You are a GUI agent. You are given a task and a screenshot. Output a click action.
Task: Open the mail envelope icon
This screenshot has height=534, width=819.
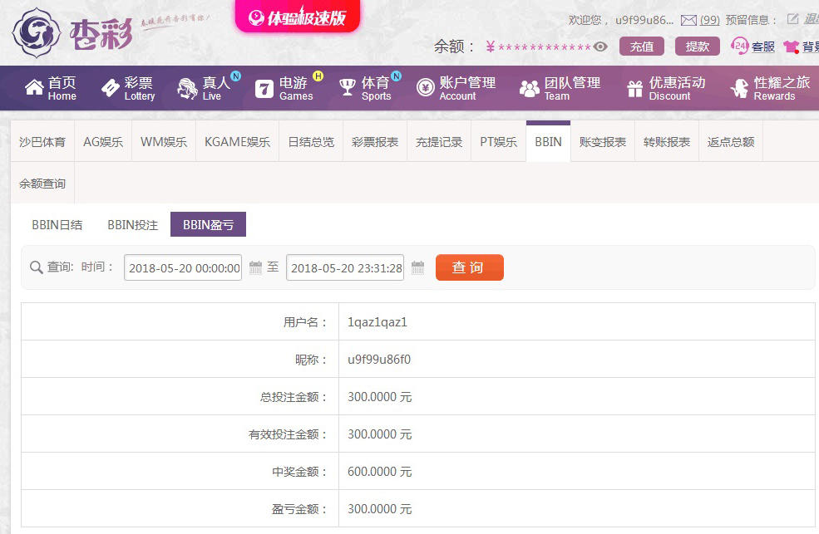(x=688, y=20)
